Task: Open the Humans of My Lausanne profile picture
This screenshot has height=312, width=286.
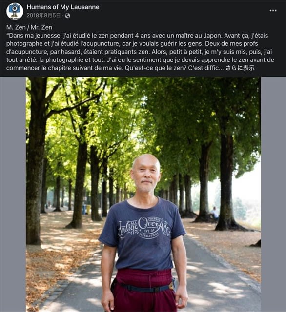Action: 15,11
